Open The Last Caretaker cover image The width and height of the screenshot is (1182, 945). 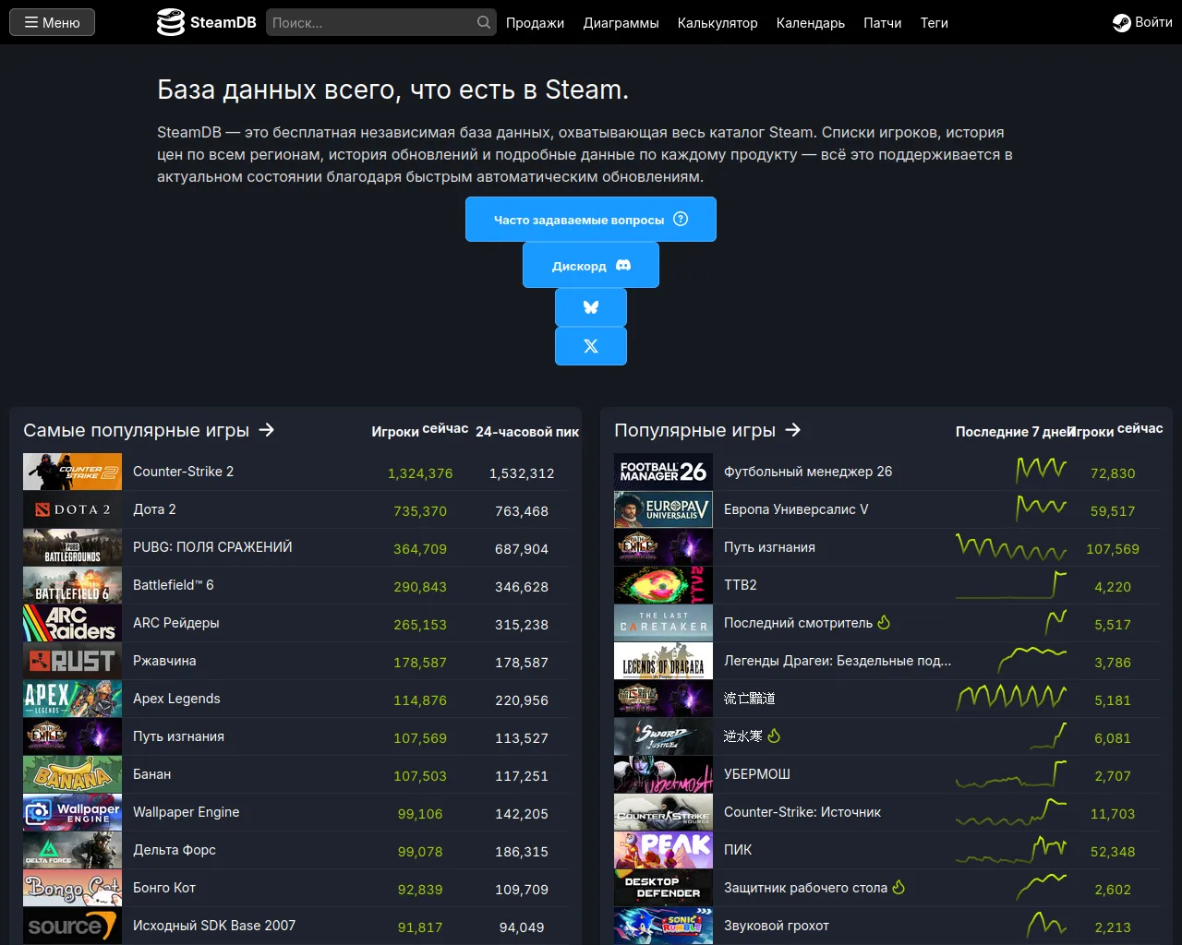click(x=663, y=623)
